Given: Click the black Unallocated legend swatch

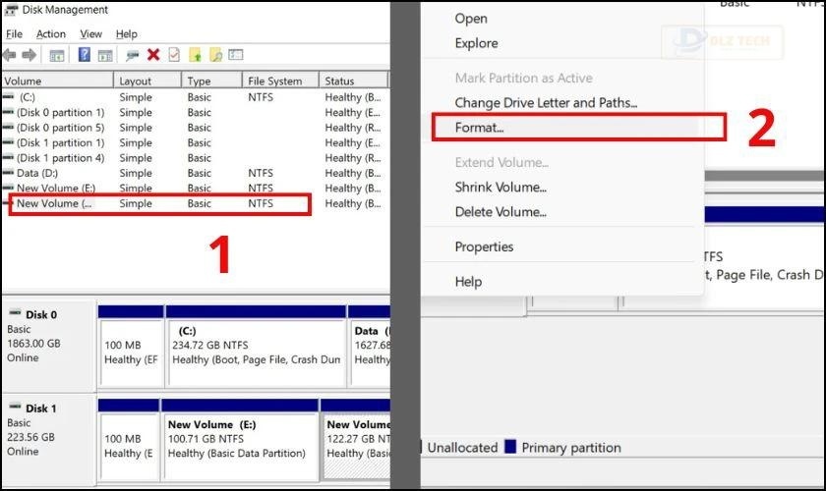Looking at the screenshot, I should click(422, 447).
